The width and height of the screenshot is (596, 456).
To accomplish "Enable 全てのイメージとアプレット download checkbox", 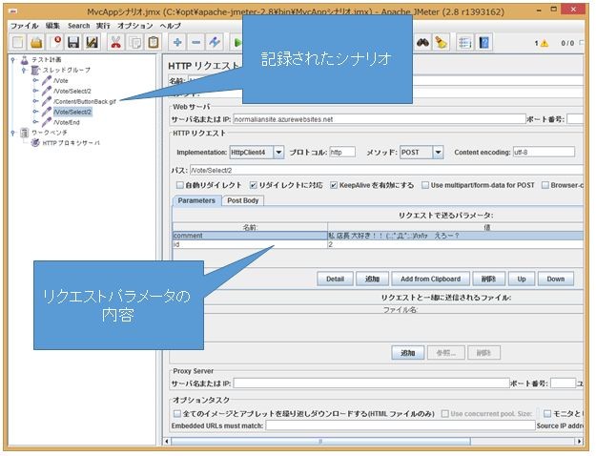I will coord(177,413).
